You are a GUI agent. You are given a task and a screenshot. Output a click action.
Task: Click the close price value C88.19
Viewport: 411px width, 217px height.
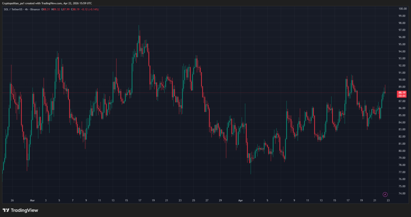pyautogui.click(x=75, y=9)
